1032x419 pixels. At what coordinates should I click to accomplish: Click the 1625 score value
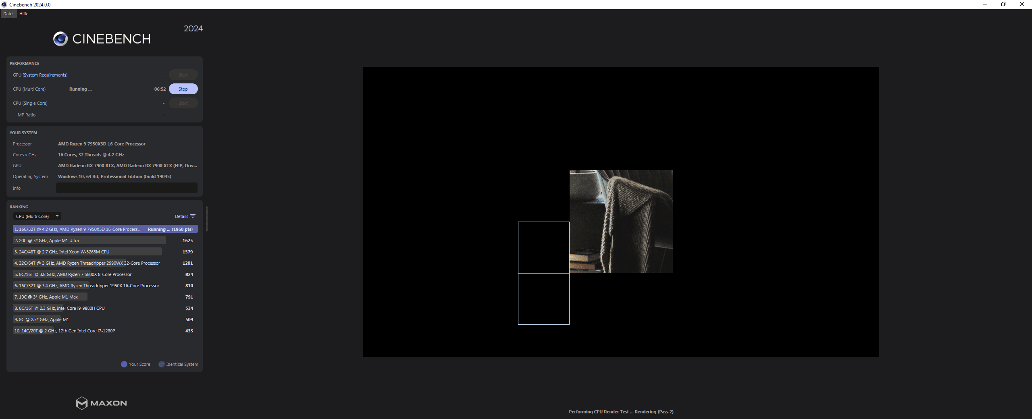click(x=188, y=241)
